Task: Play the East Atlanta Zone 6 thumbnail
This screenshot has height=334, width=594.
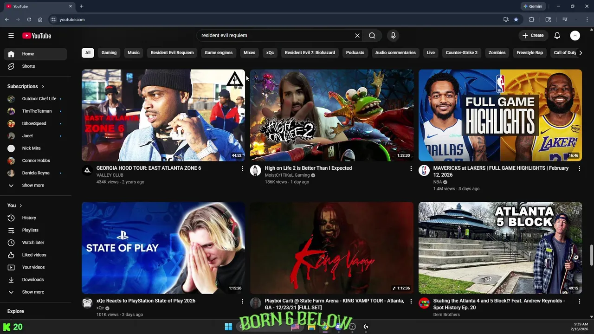Action: (x=163, y=115)
